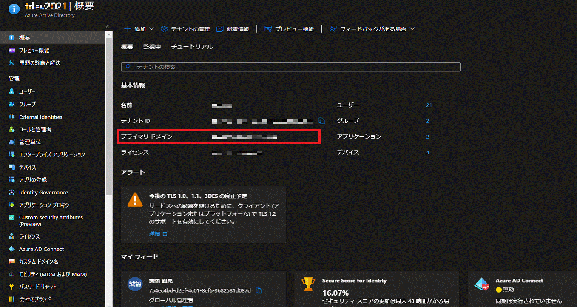Image resolution: width=577 pixels, height=307 pixels.
Task: Open Azure AD Connect in sidebar
Action: click(41, 249)
